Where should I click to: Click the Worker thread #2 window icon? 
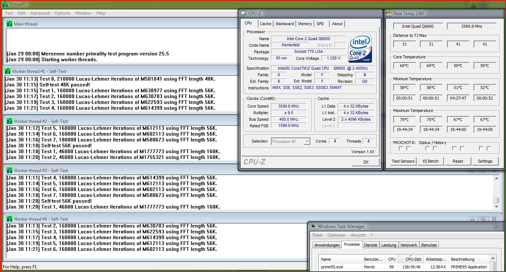[x=9, y=121]
